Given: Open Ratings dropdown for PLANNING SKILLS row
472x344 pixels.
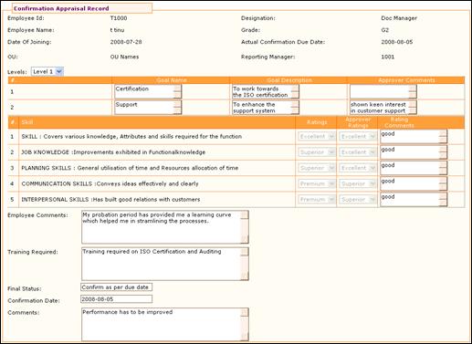Looking at the screenshot, I should 317,168.
